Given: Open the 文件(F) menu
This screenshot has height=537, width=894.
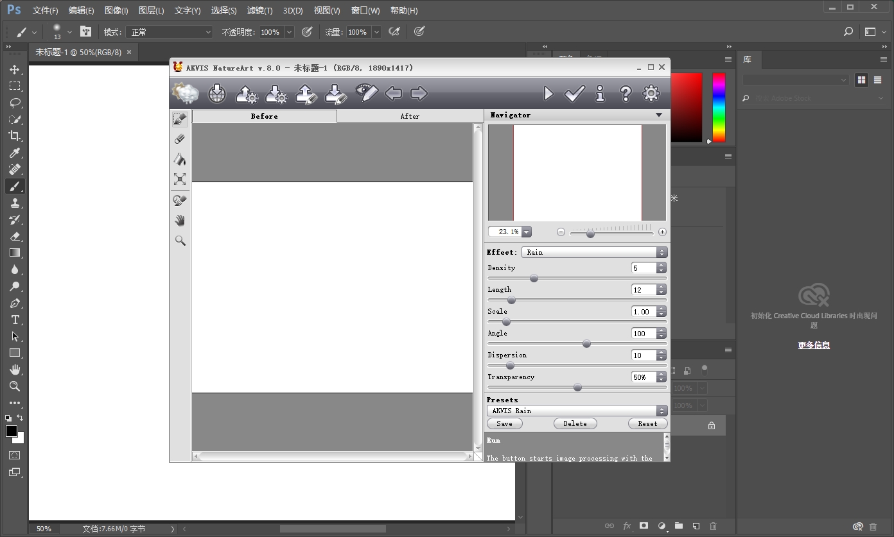Looking at the screenshot, I should point(45,10).
